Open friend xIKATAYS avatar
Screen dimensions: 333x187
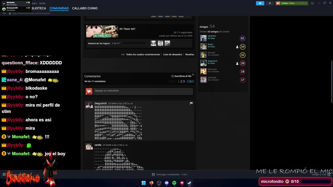coord(203,38)
